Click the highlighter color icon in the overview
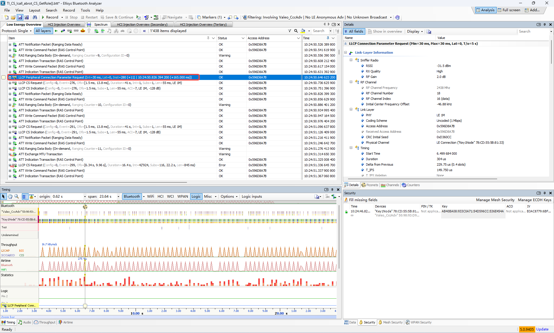The image size is (554, 333). (303, 31)
